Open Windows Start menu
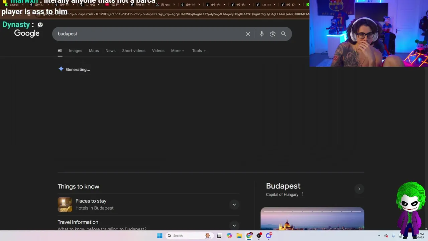The image size is (428, 241). [160, 236]
